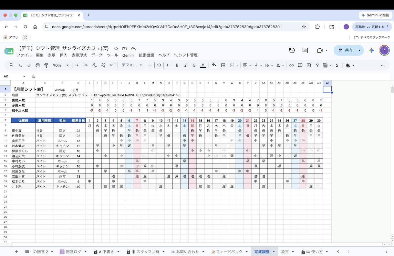Open the データ menu

pos(97,55)
